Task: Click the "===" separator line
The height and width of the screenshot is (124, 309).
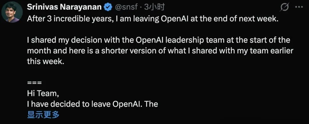Action: [x=34, y=83]
